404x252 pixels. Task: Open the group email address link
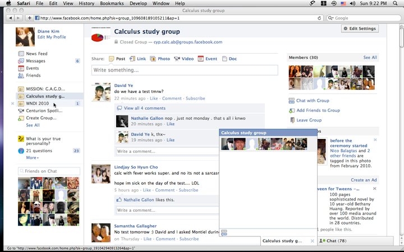[x=188, y=42]
